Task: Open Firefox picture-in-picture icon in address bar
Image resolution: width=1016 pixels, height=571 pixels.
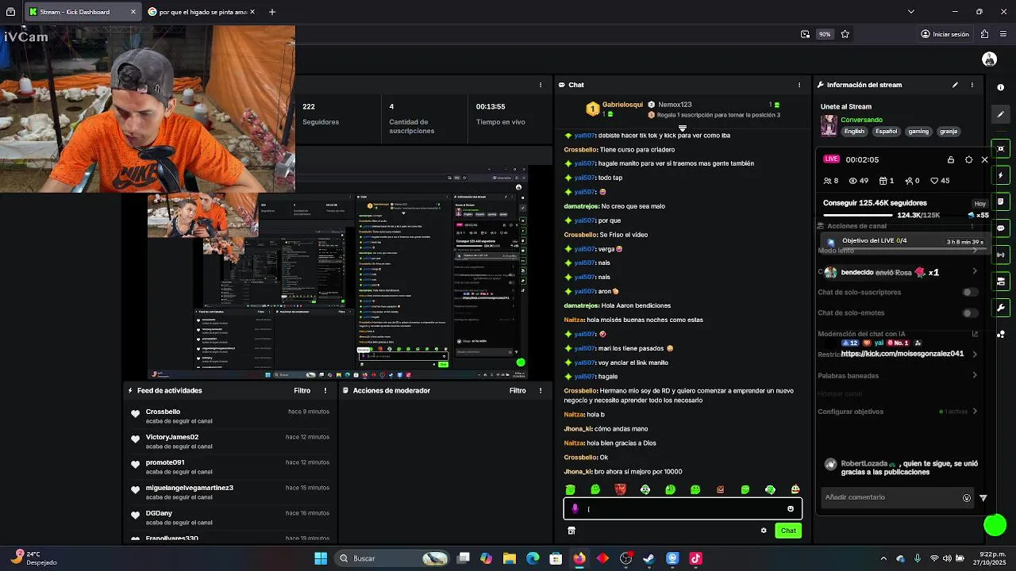Action: coord(805,34)
